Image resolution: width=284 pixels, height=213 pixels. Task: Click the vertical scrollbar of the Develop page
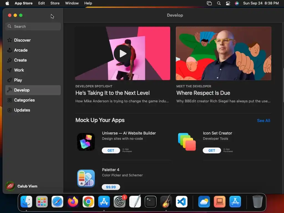tap(283, 85)
